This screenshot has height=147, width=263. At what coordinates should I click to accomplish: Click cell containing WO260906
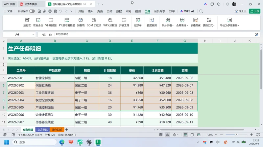click(x=21, y=115)
